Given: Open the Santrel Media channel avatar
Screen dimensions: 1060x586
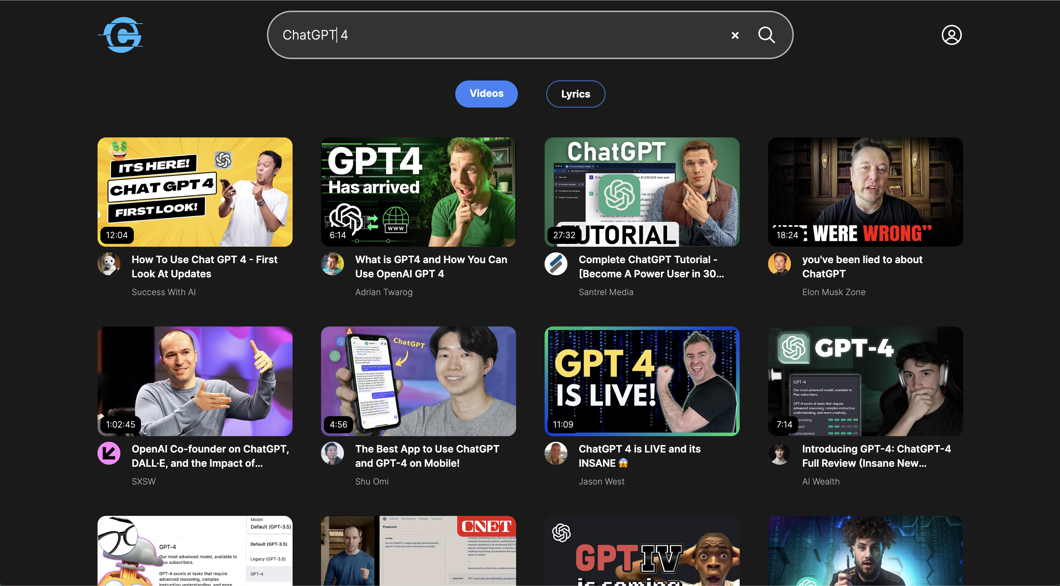Looking at the screenshot, I should (x=556, y=264).
